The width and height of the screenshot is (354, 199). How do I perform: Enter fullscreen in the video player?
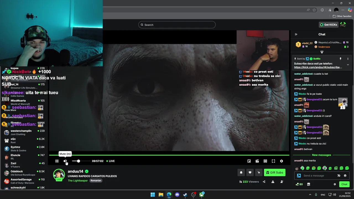pyautogui.click(x=273, y=161)
